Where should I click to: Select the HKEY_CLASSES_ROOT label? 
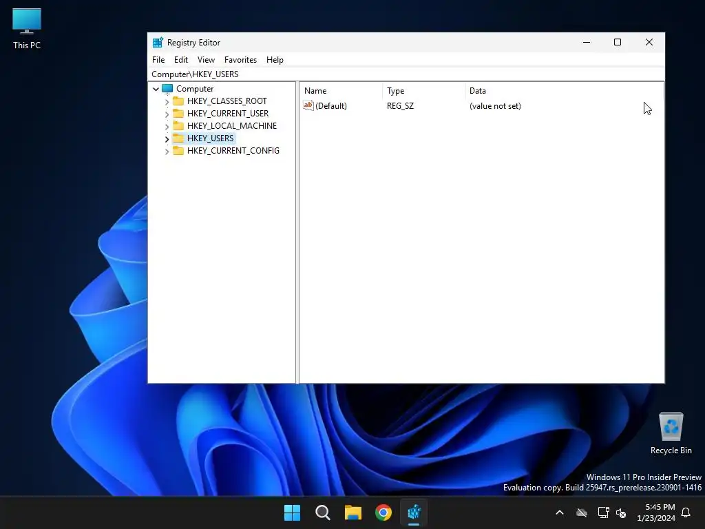pyautogui.click(x=227, y=101)
